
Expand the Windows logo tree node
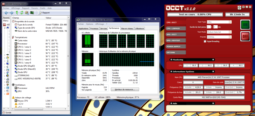[x=5, y=58]
